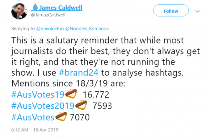The image size is (210, 139).
Task: Expand the tweet options chevron
Action: [198, 11]
